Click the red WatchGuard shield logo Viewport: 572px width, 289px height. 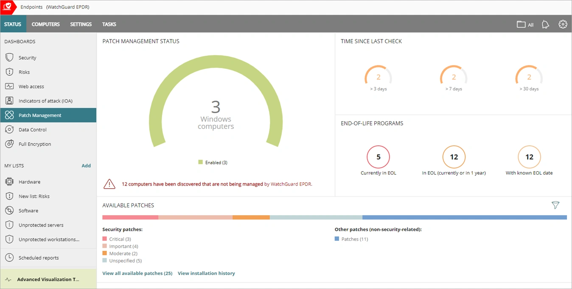click(8, 7)
